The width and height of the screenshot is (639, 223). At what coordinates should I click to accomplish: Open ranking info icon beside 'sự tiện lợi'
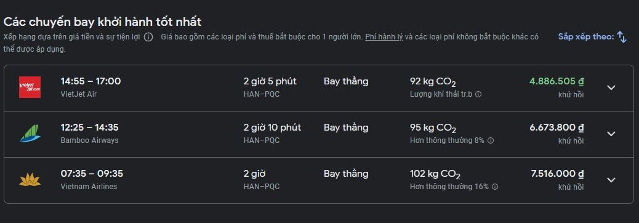click(148, 37)
